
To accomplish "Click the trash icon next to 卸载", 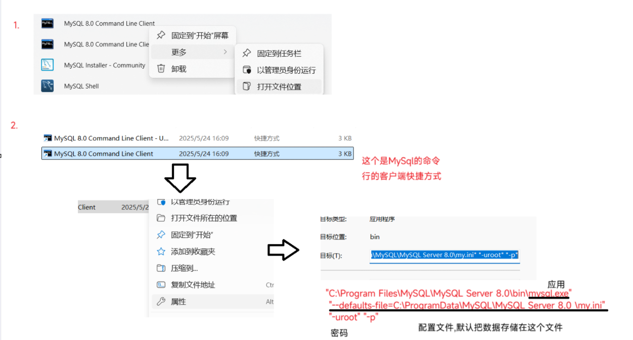I will [x=161, y=69].
